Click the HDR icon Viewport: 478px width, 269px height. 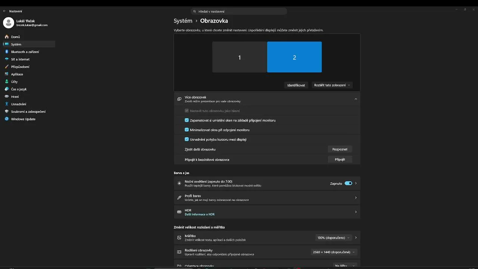click(x=179, y=212)
